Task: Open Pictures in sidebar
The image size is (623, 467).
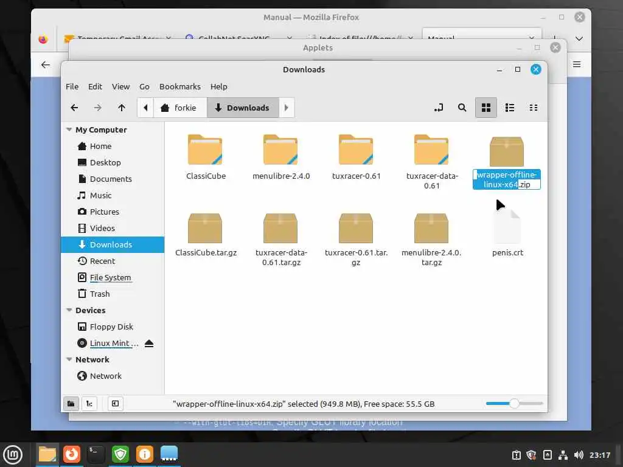Action: tap(113, 212)
